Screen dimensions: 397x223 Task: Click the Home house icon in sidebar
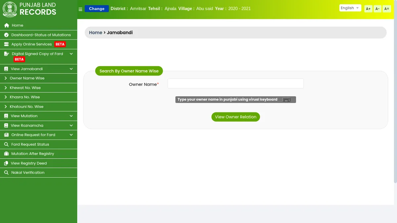coord(7,25)
